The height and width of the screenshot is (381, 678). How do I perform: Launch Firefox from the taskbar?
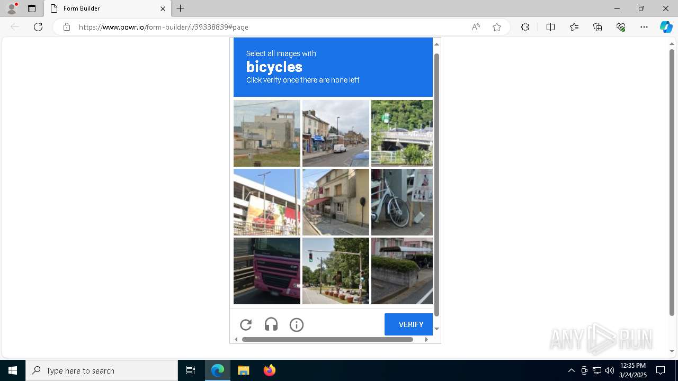[x=269, y=370]
